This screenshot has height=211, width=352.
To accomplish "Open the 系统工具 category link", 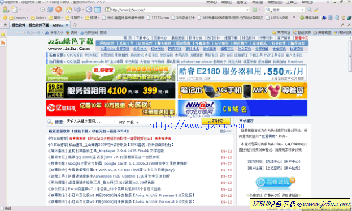I will pyautogui.click(x=126, y=44).
